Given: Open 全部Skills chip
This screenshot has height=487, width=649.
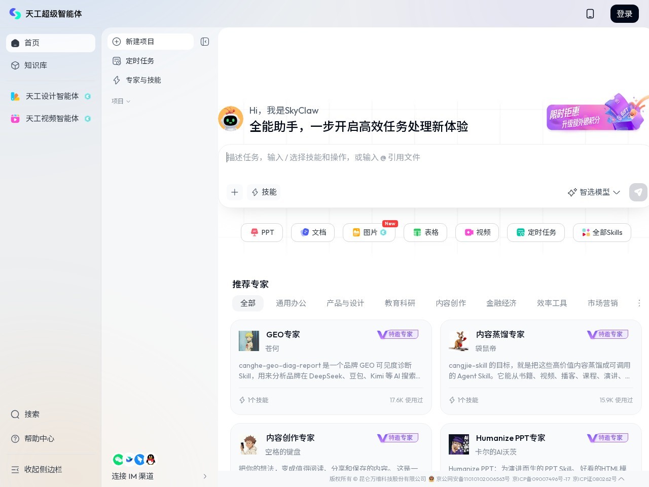Looking at the screenshot, I should click(x=602, y=232).
